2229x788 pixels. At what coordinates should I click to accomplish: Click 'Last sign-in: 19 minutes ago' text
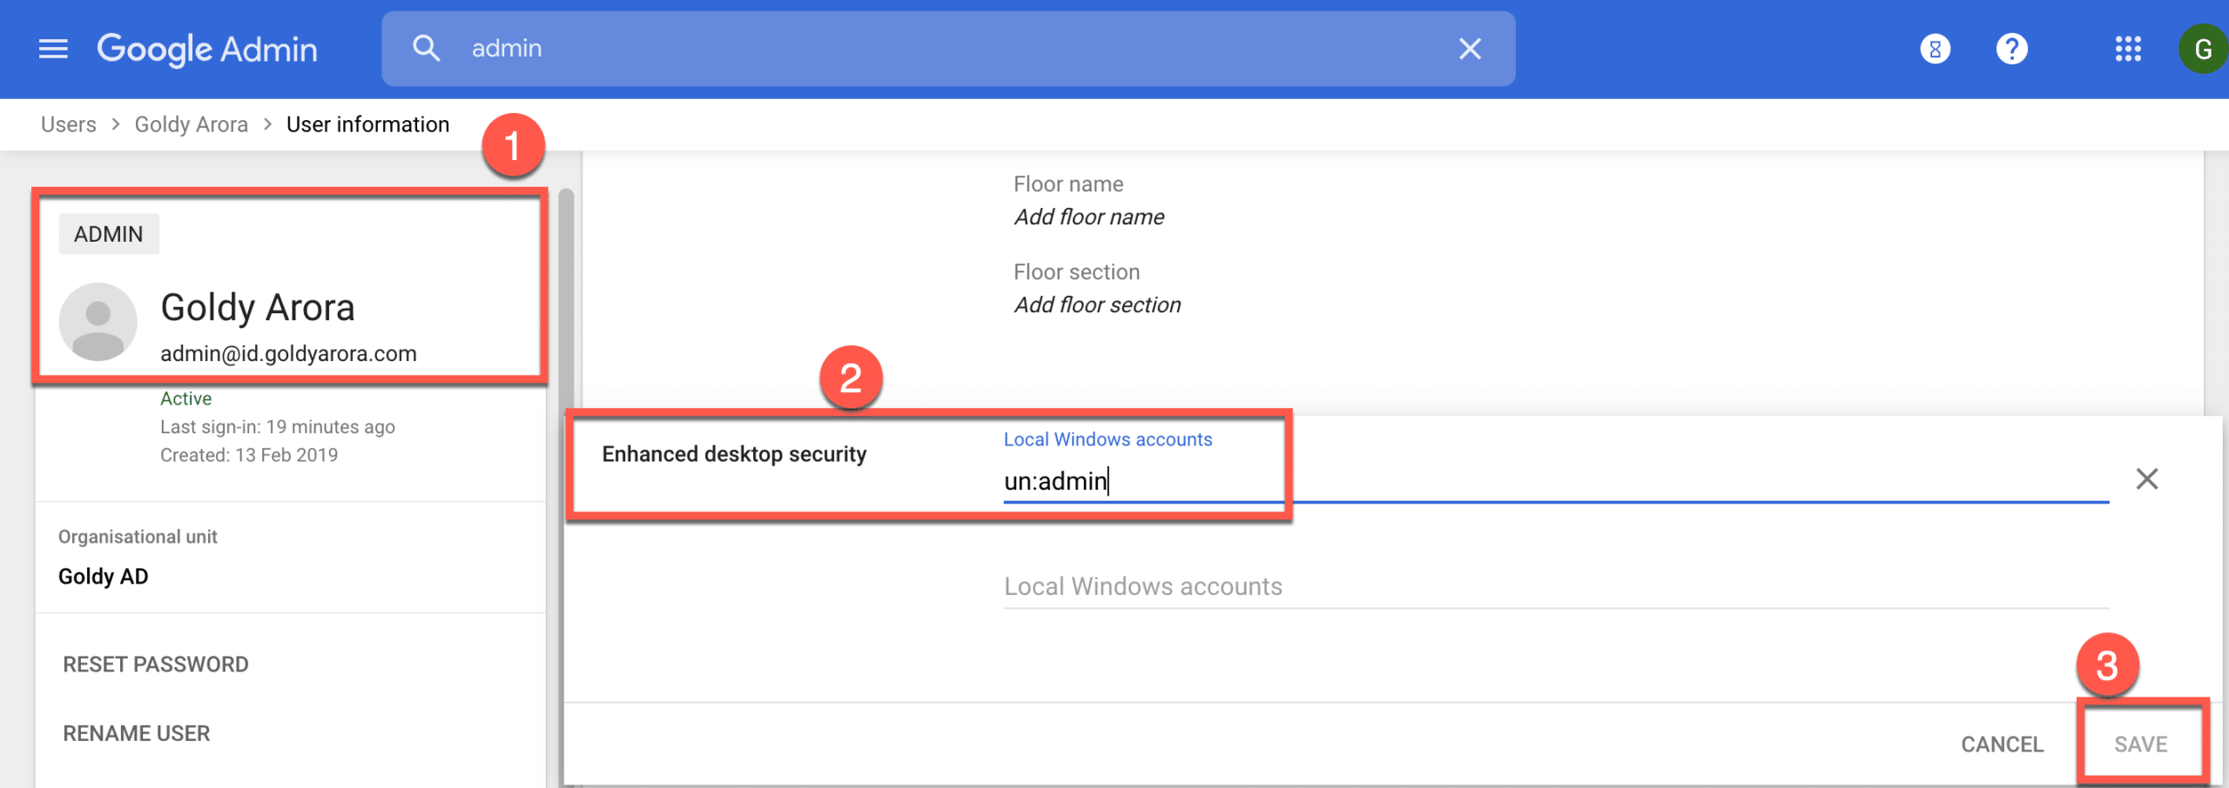(278, 426)
